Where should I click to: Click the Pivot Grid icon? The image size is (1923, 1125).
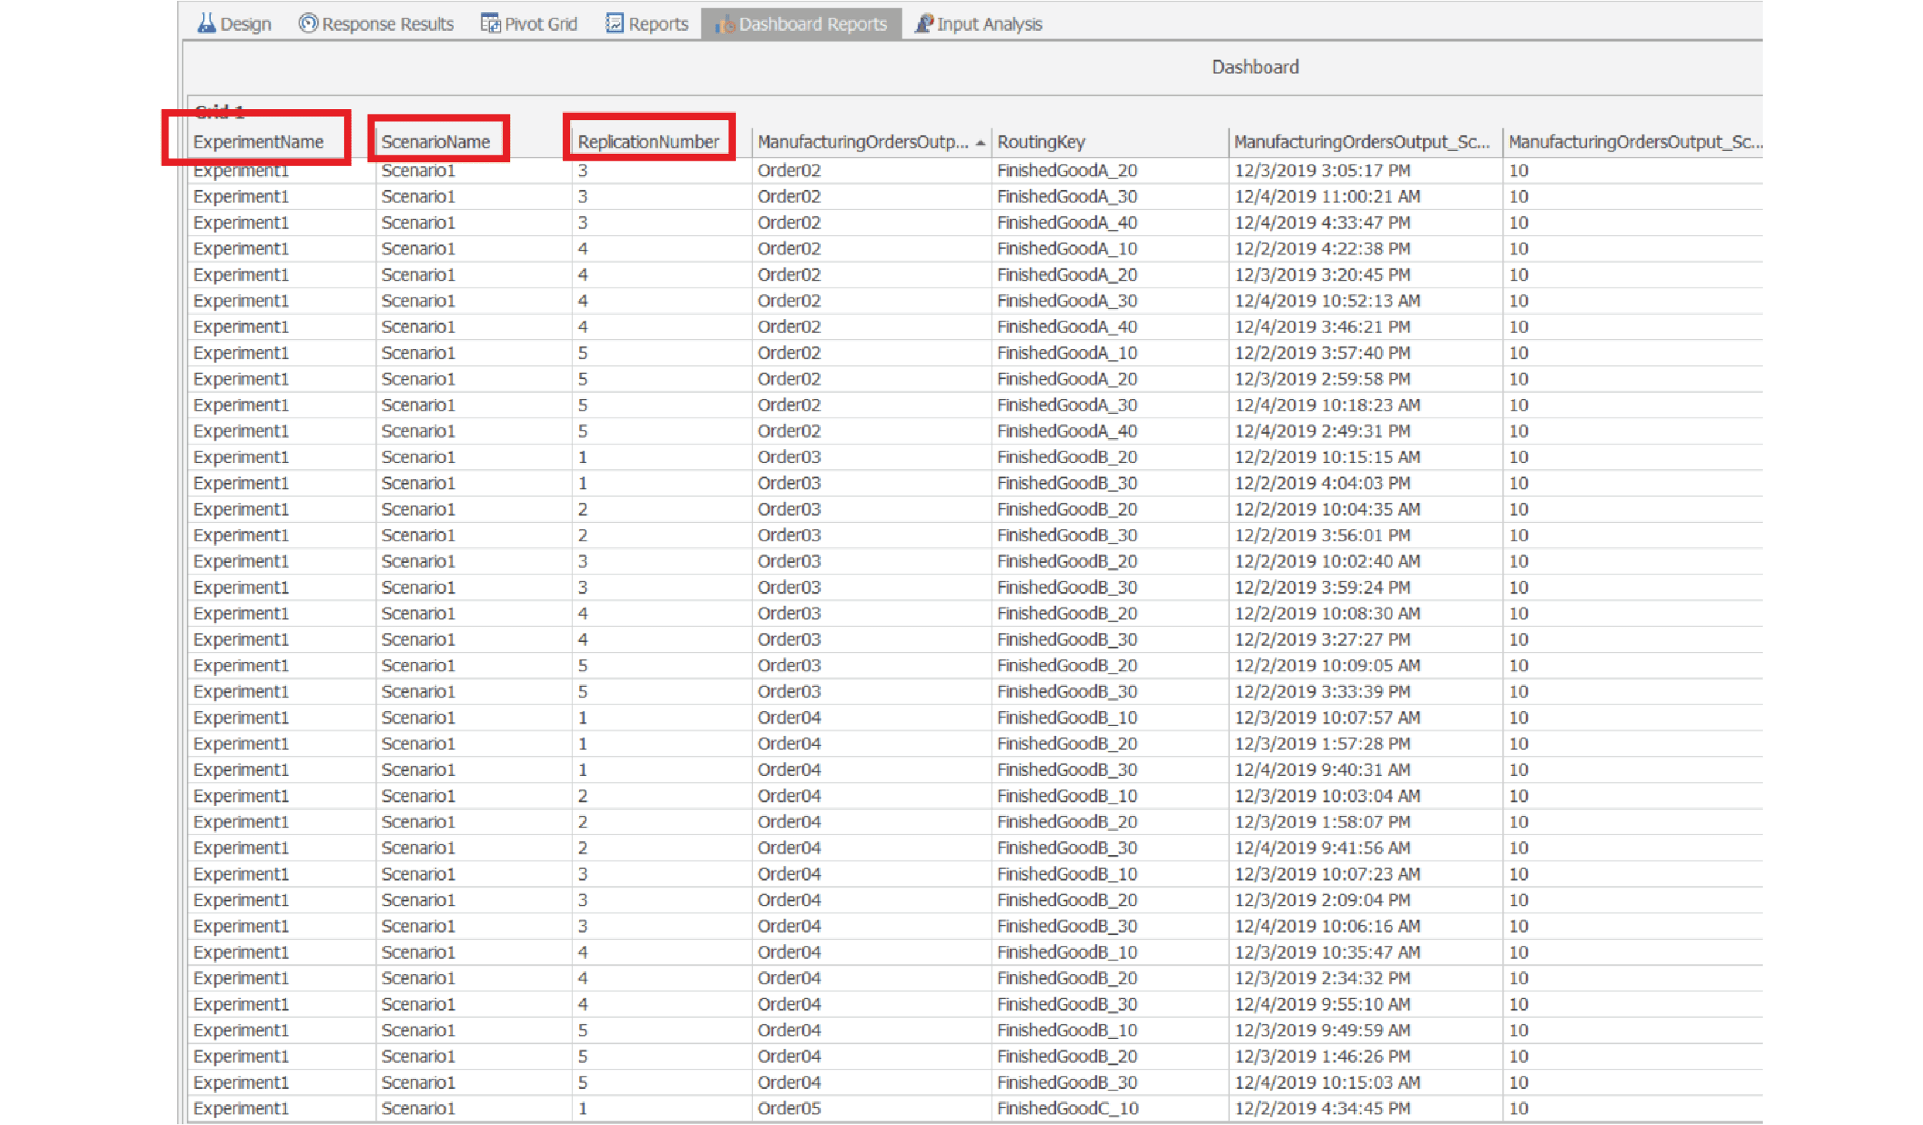pos(489,22)
